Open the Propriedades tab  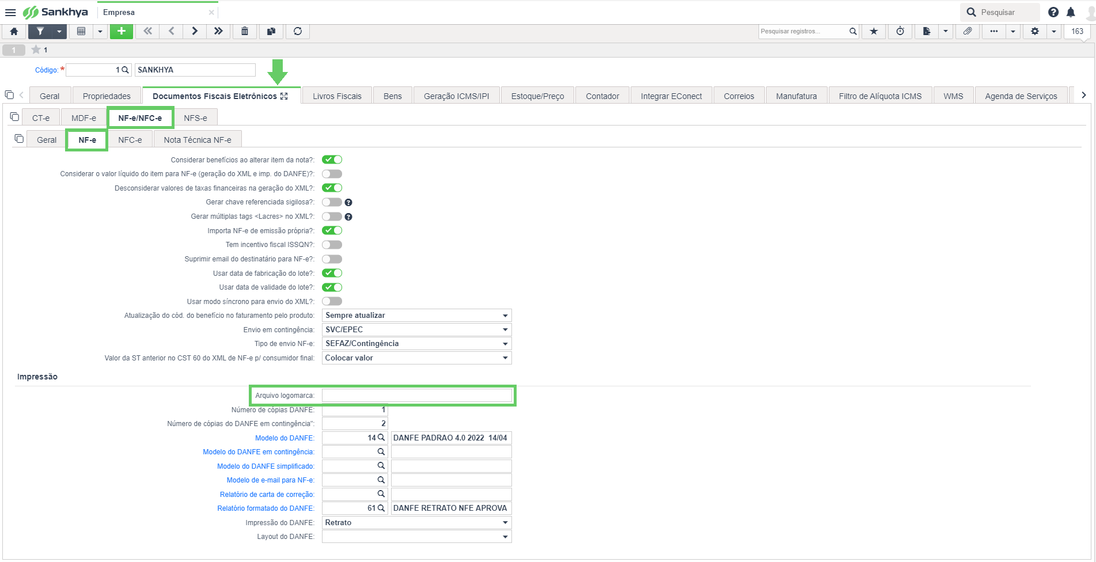(x=107, y=96)
